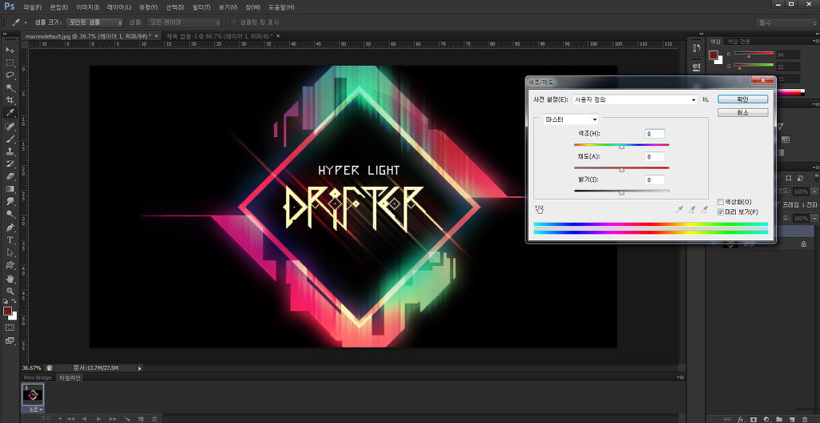Select the Hand tool in toolbox
This screenshot has width=820, height=423.
pos(10,278)
